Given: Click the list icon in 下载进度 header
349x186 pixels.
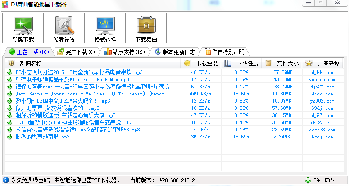Looking at the screenshot, I should [x=228, y=63].
